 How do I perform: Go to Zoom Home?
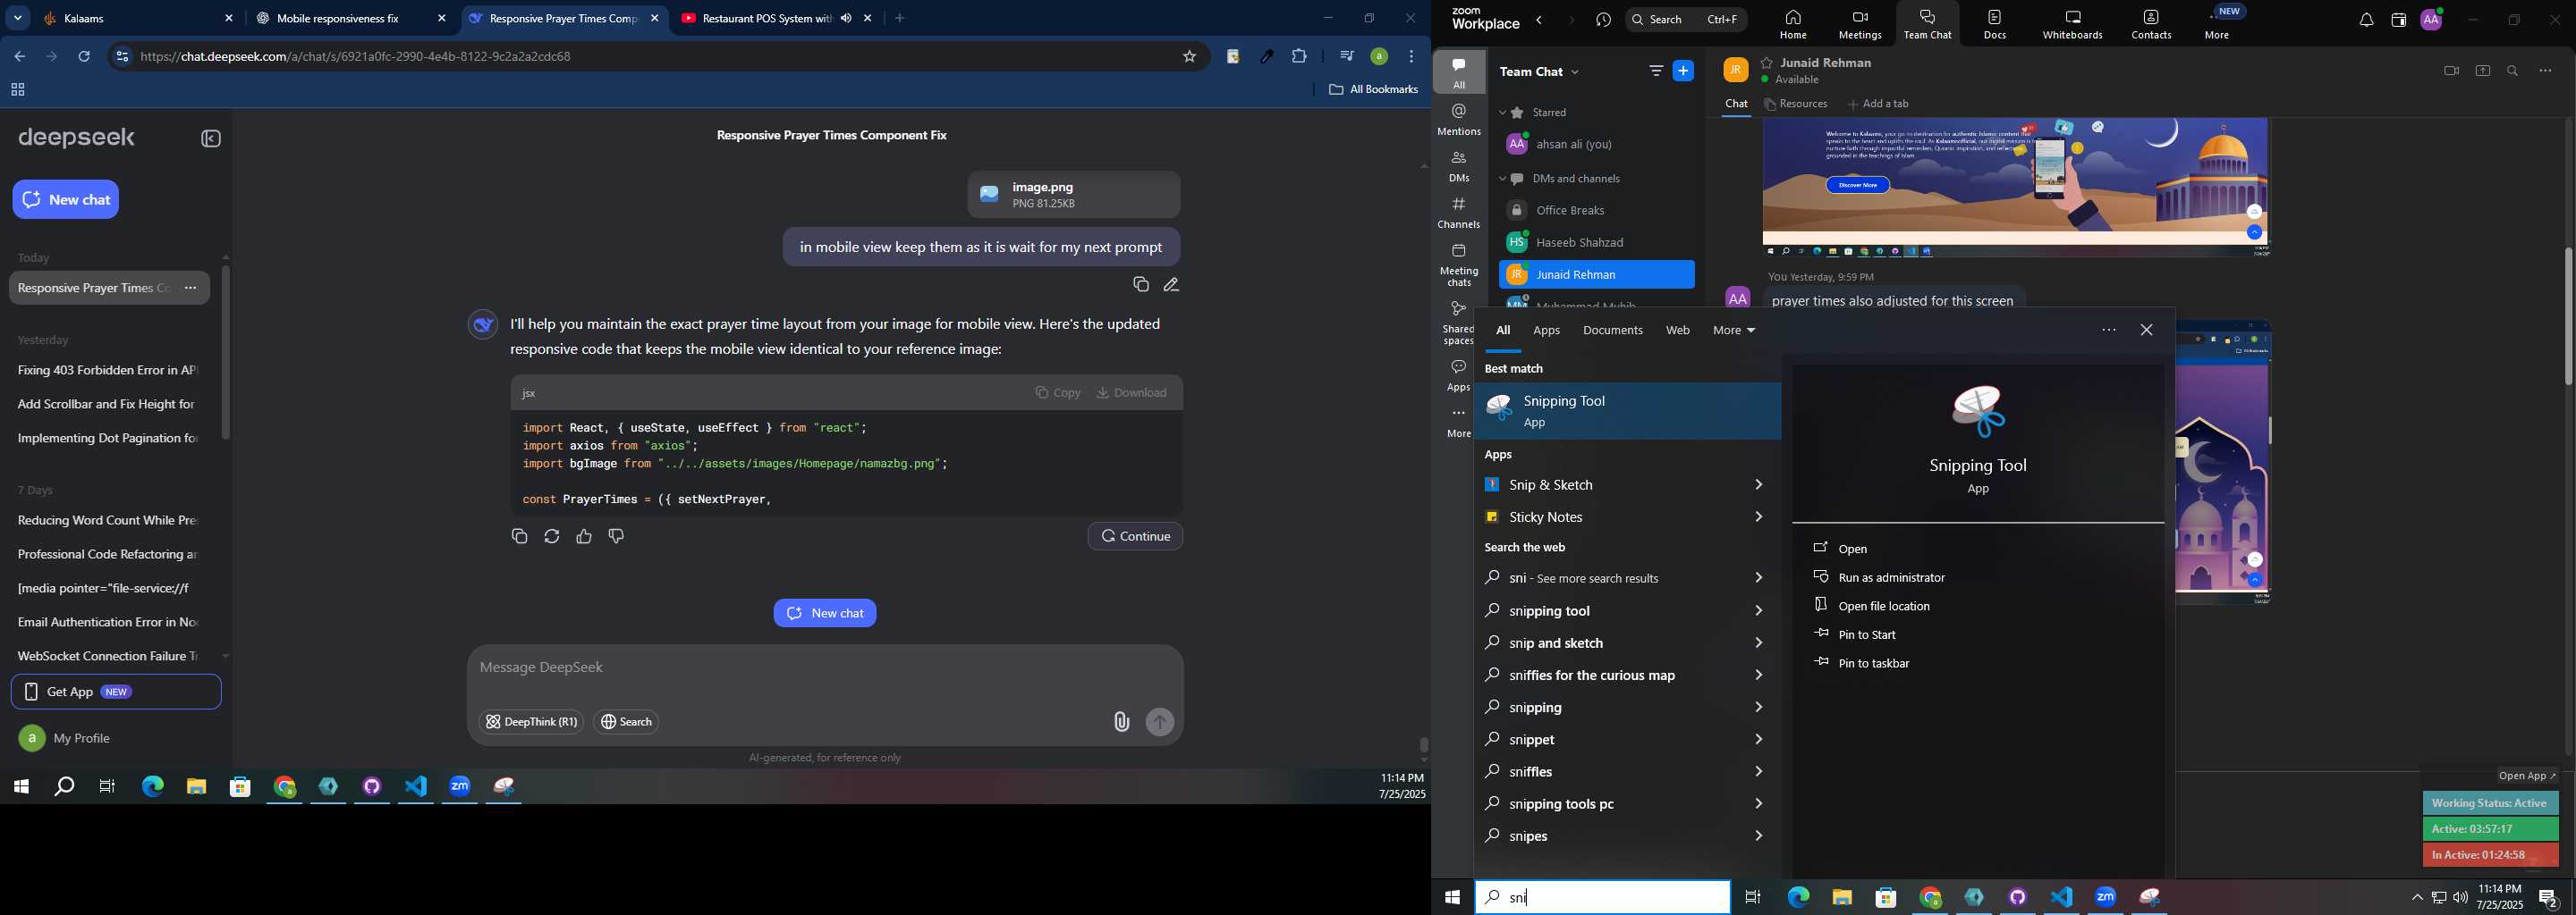coord(1793,25)
